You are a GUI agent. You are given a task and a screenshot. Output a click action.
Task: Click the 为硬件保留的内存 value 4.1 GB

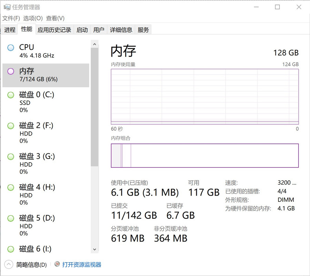tap(286, 208)
